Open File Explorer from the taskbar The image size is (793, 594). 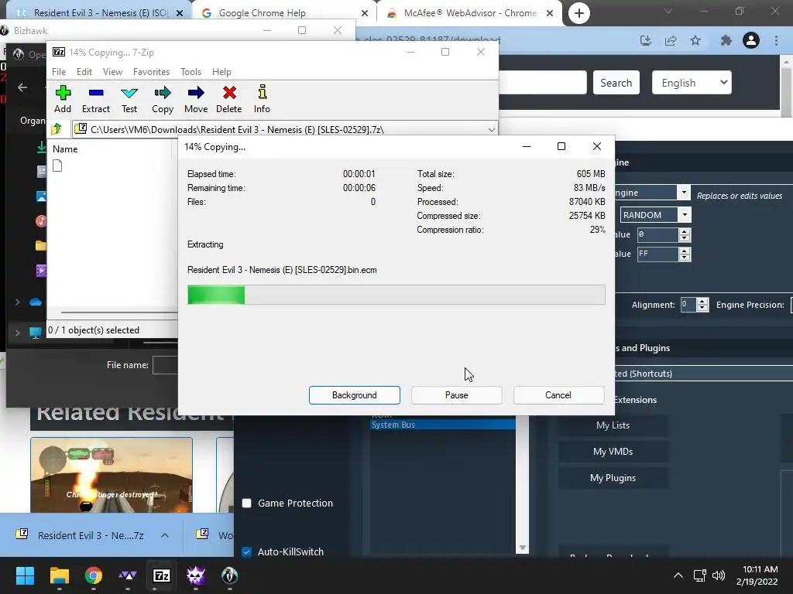click(59, 575)
